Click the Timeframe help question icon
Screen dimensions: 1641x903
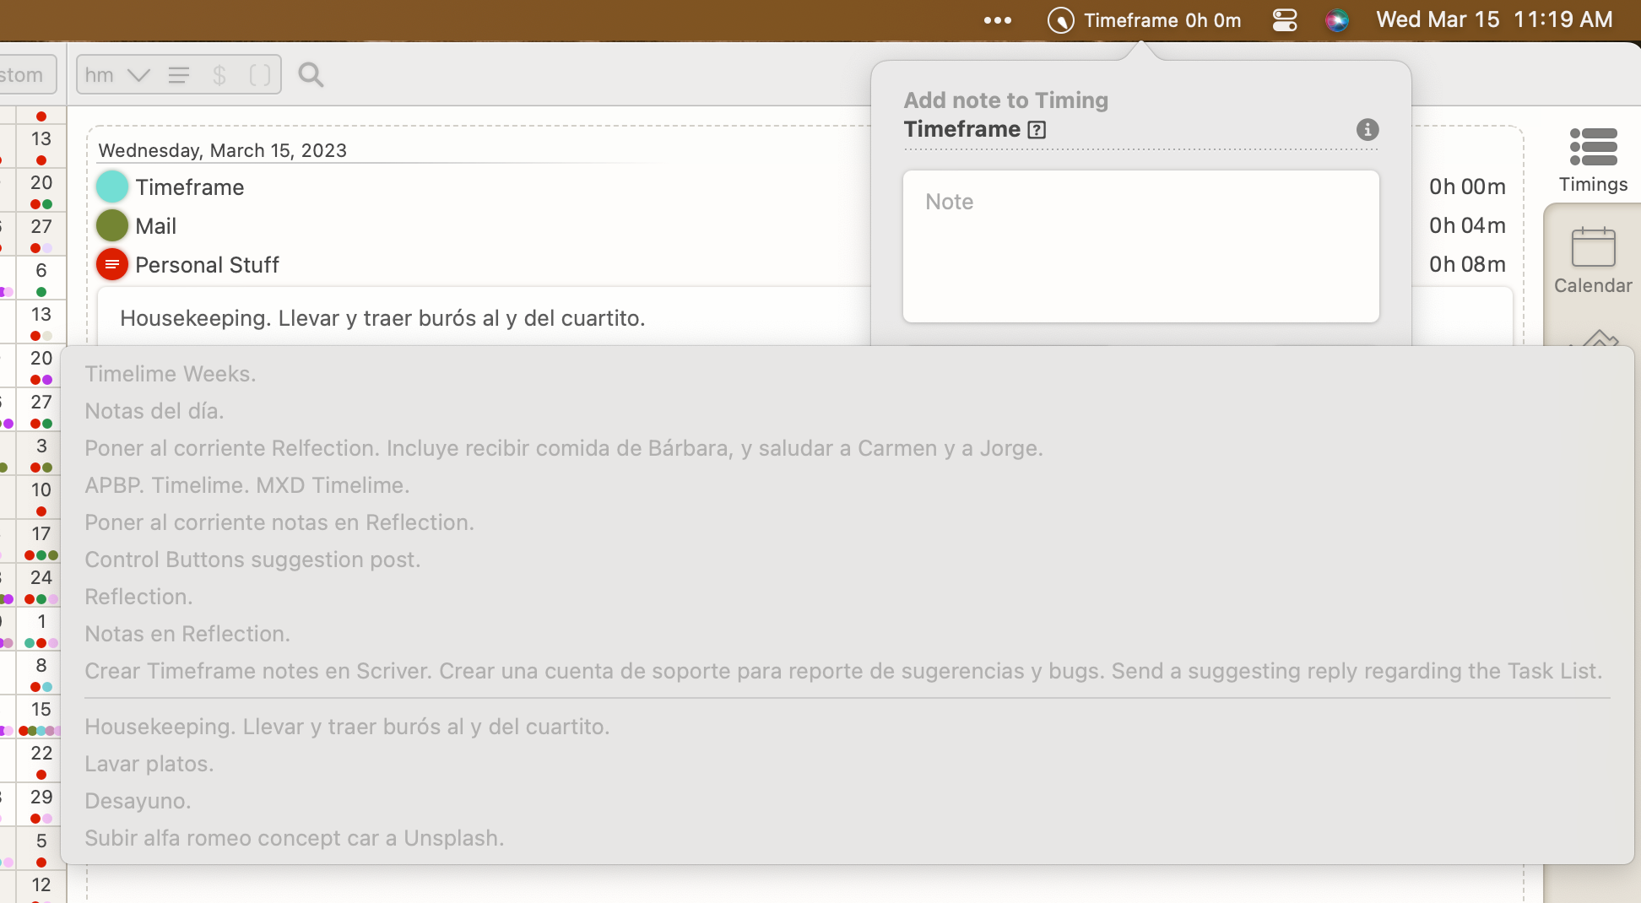[1037, 130]
